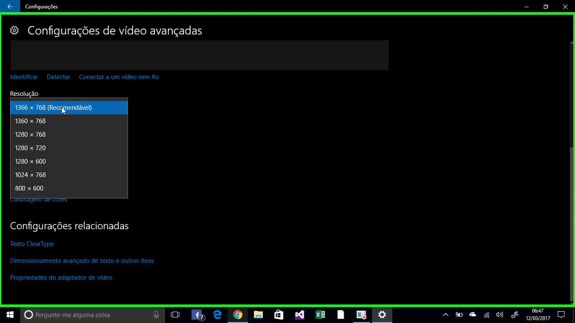Open Task View

(x=175, y=315)
